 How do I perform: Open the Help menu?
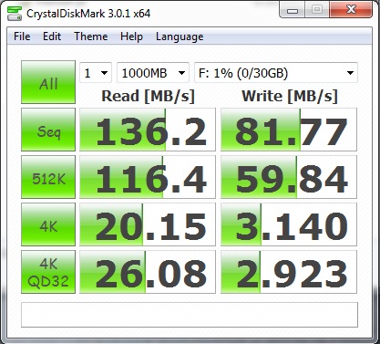[x=131, y=36]
